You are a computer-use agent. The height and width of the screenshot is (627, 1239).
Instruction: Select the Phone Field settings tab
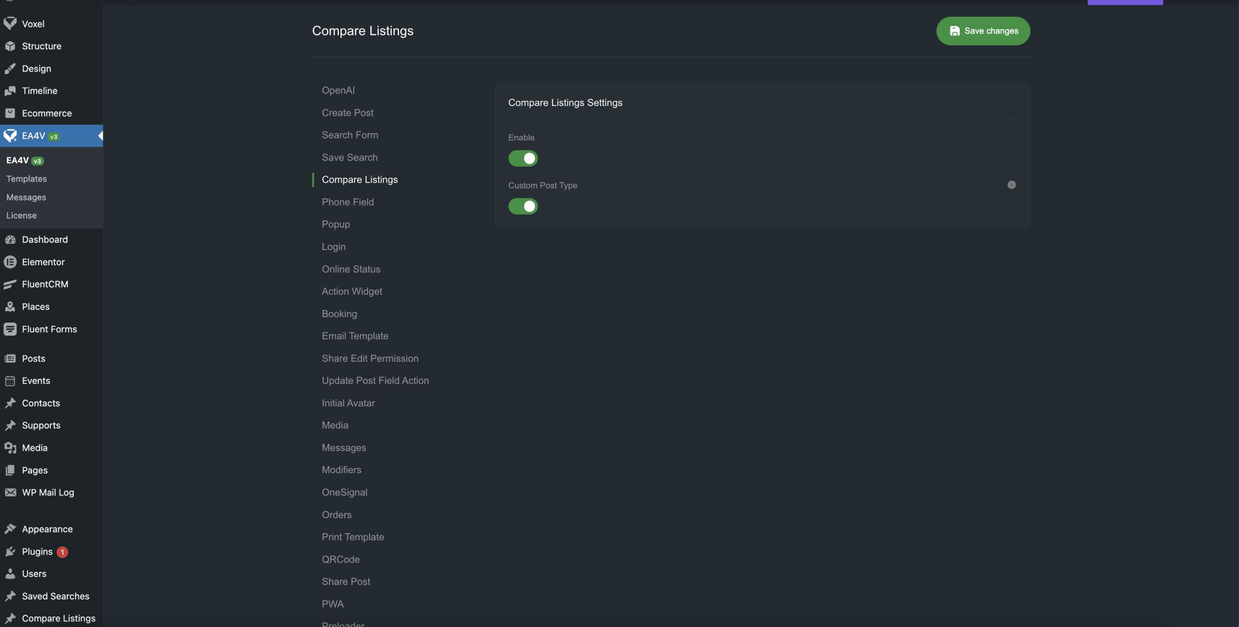[x=348, y=202]
